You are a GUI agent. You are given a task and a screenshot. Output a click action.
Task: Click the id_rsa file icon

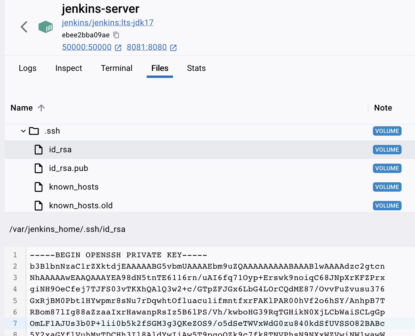pos(39,150)
